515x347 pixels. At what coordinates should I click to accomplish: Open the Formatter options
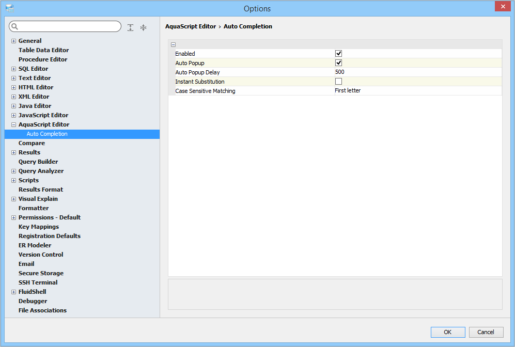pos(34,208)
